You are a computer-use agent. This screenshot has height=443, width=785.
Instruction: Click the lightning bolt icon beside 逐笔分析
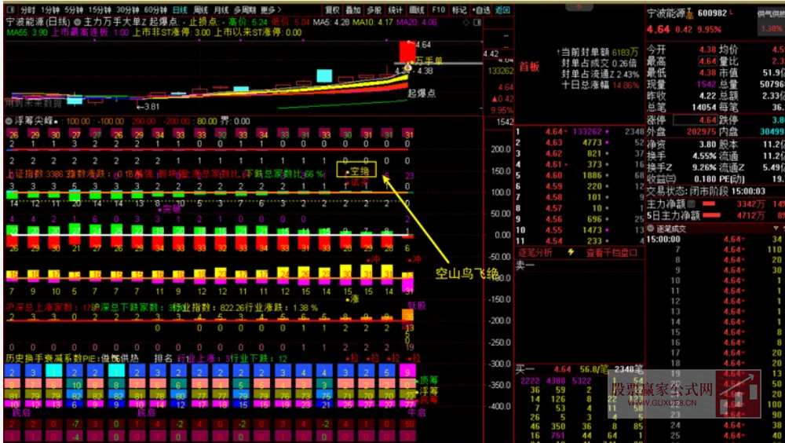point(570,253)
